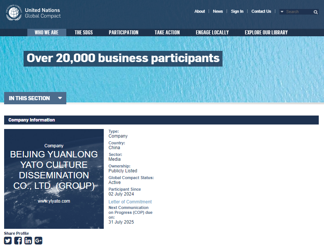
Task: Open Explore Our Library menu
Action: [266, 33]
